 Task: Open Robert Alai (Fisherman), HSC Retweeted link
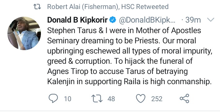coord(108,7)
